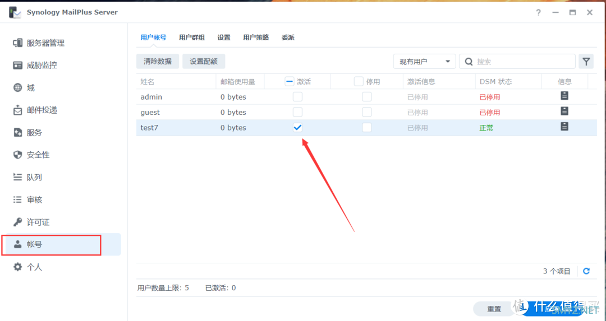Click the DSM 状态 column header

[495, 82]
